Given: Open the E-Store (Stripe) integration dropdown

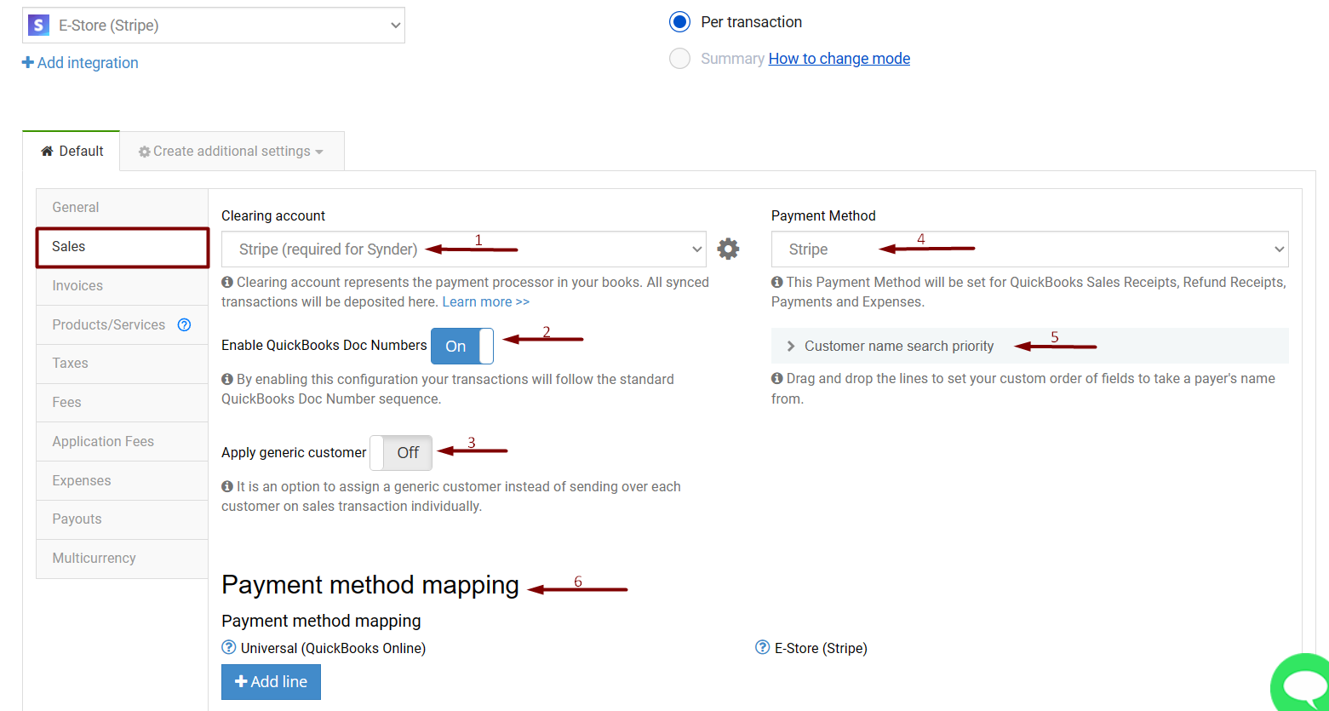Looking at the screenshot, I should (214, 26).
